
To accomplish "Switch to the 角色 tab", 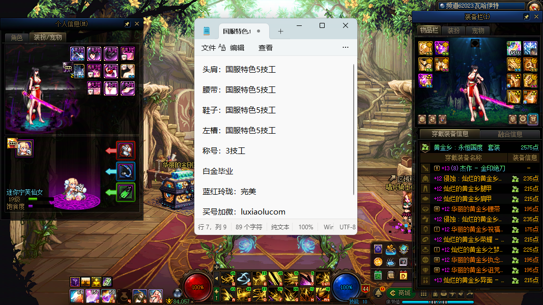I will (x=17, y=37).
